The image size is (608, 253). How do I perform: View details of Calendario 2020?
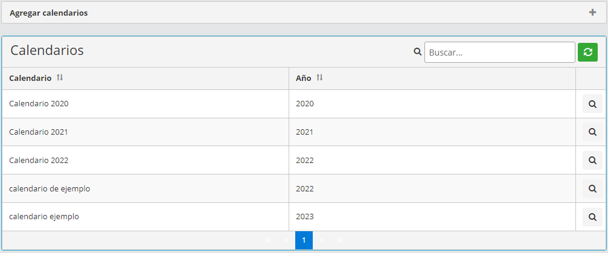coord(592,104)
